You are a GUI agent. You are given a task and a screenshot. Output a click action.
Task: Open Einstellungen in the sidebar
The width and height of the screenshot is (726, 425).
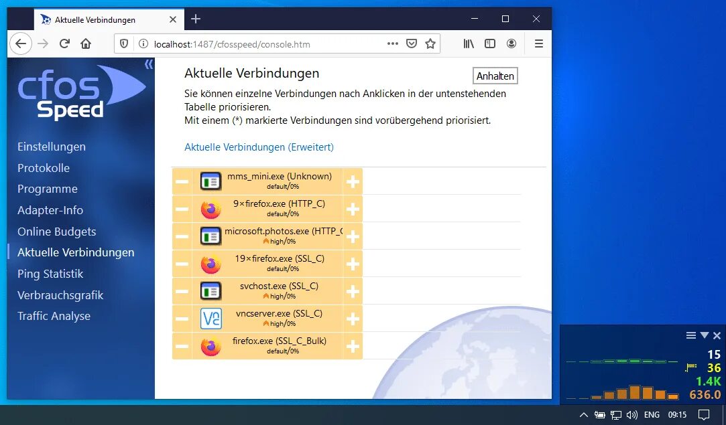pyautogui.click(x=52, y=147)
